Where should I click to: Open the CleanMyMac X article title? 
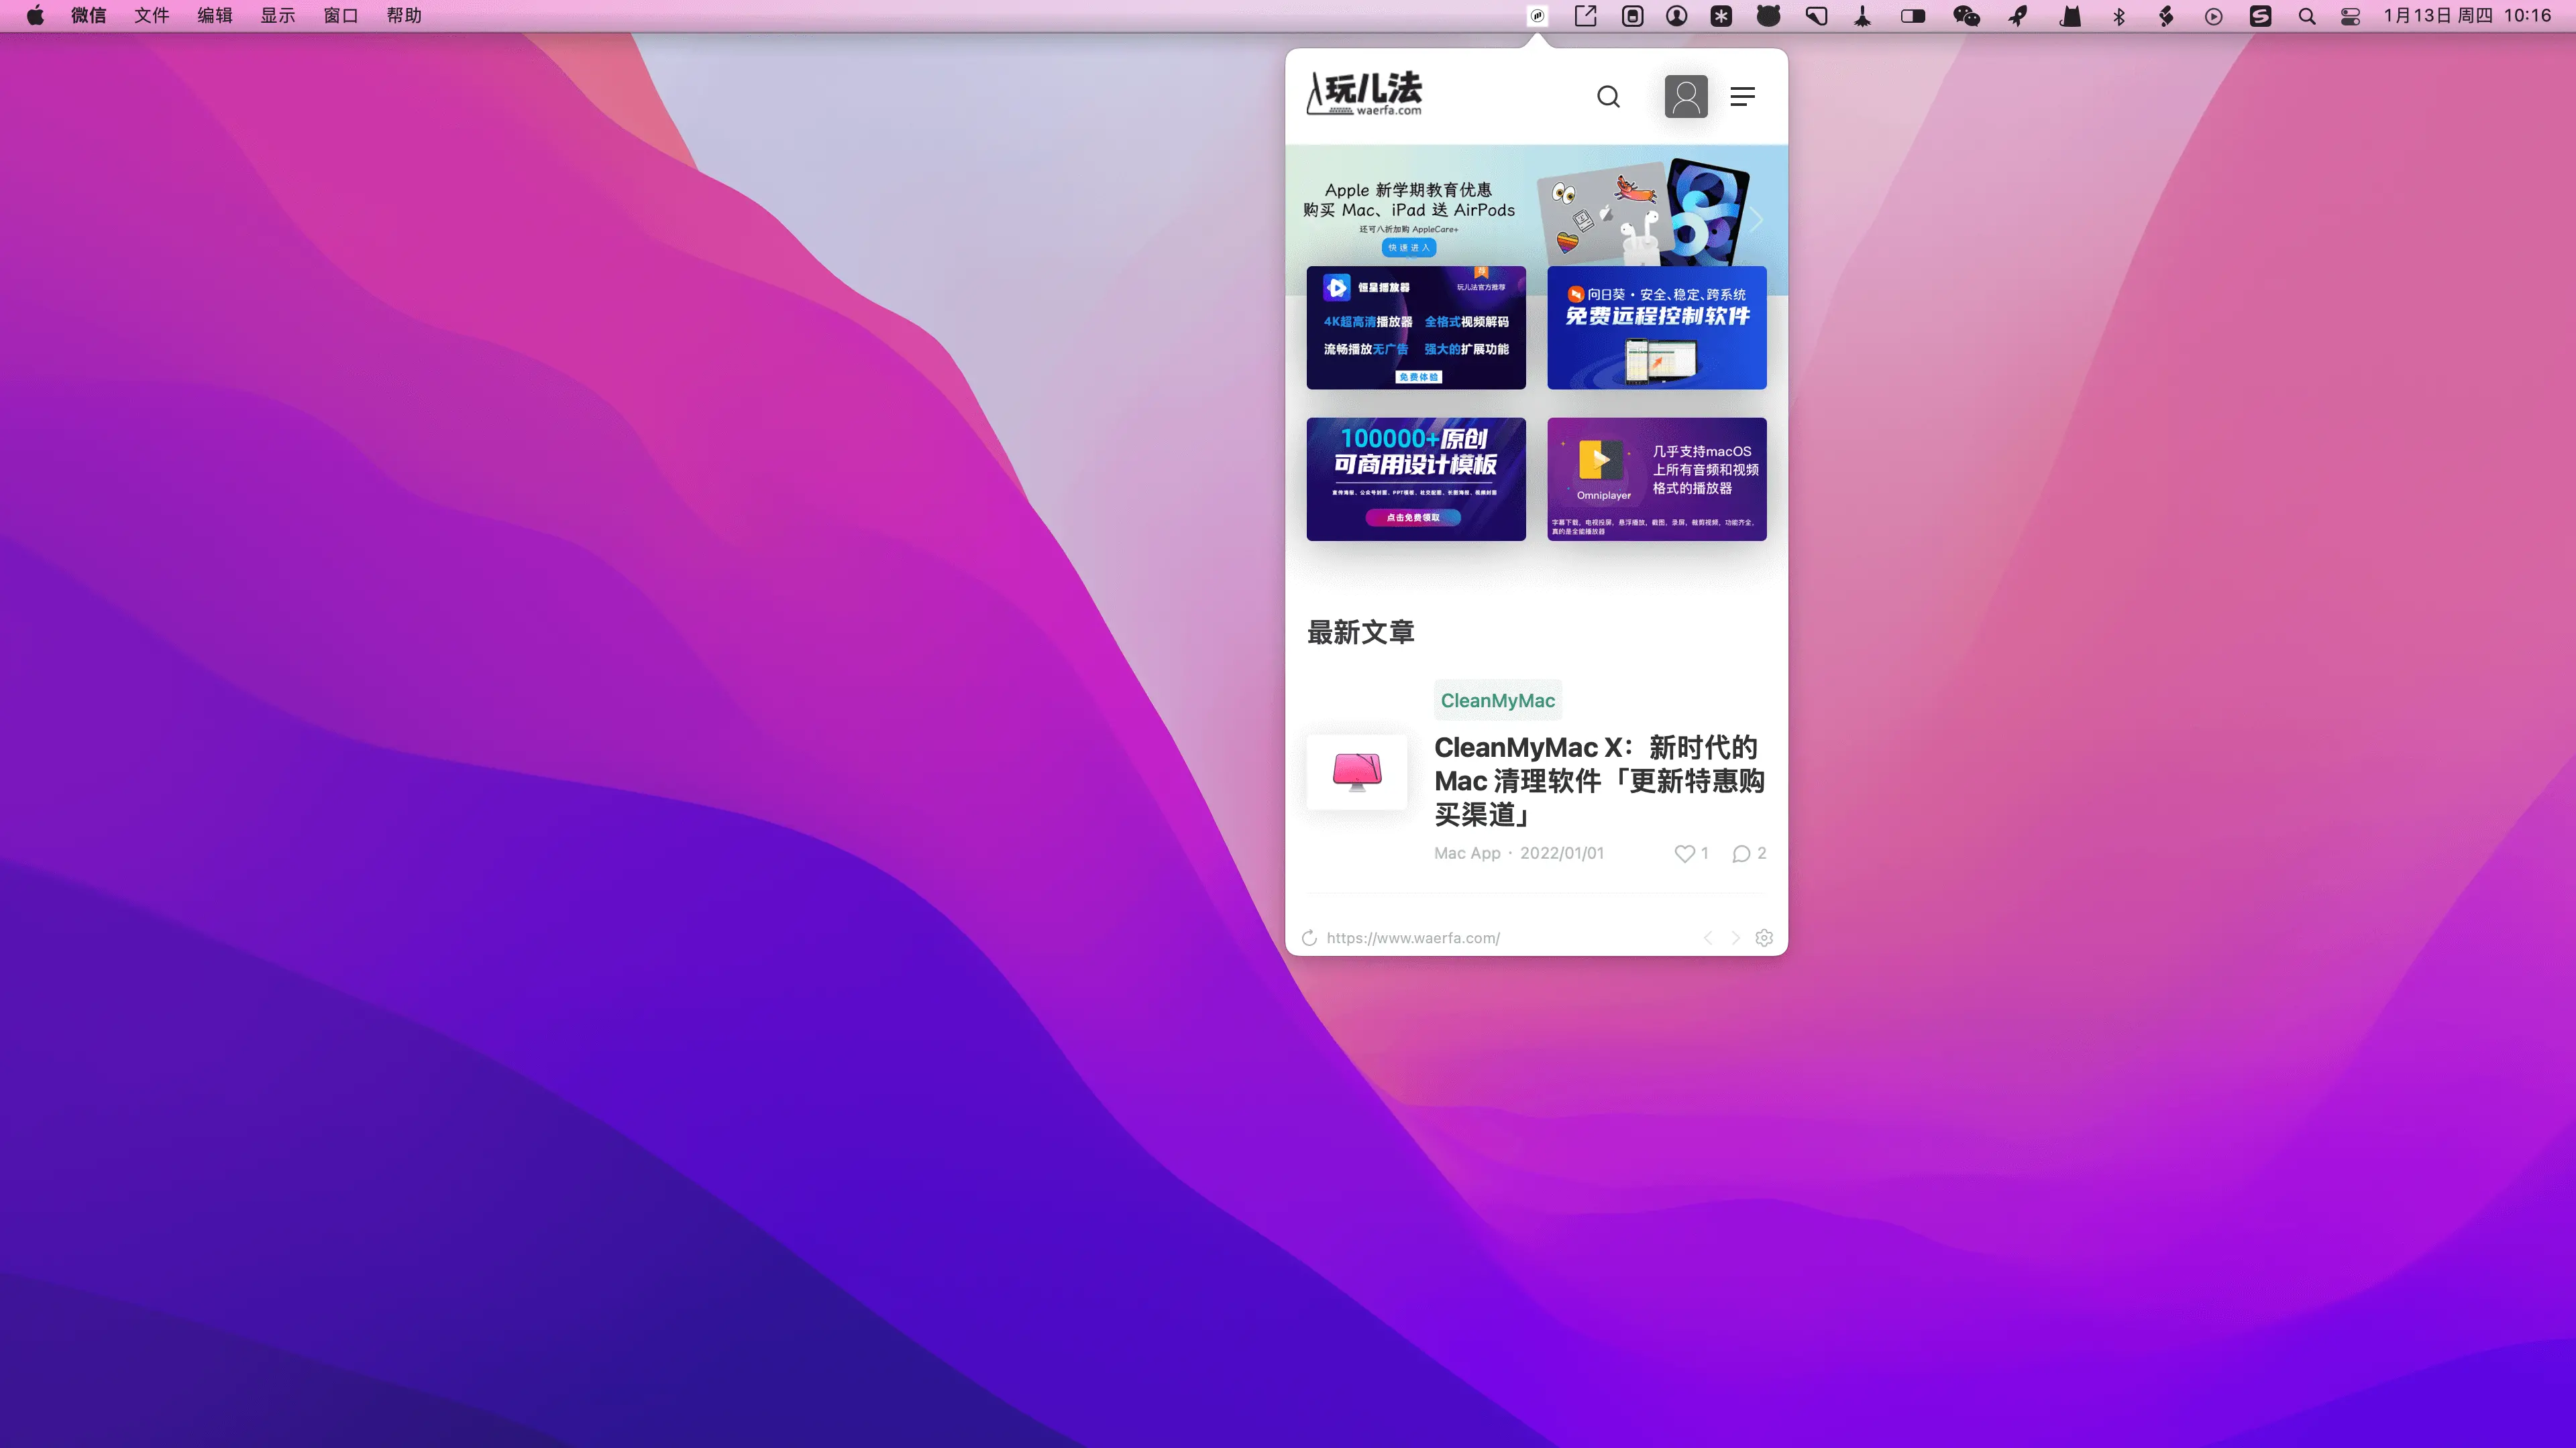[1599, 780]
